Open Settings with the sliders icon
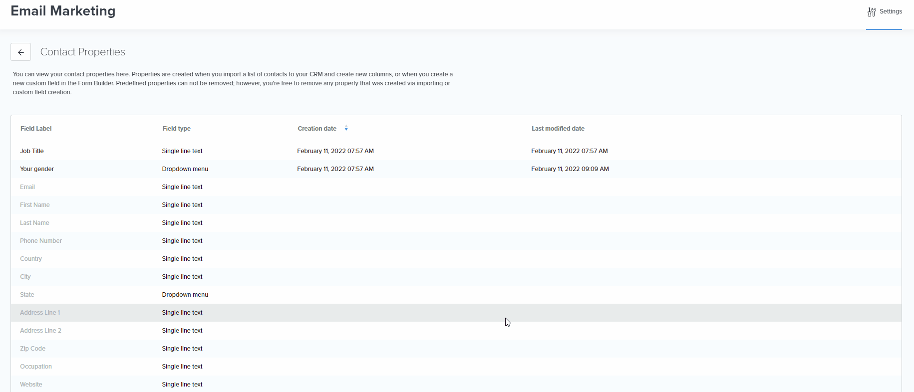 [x=872, y=12]
